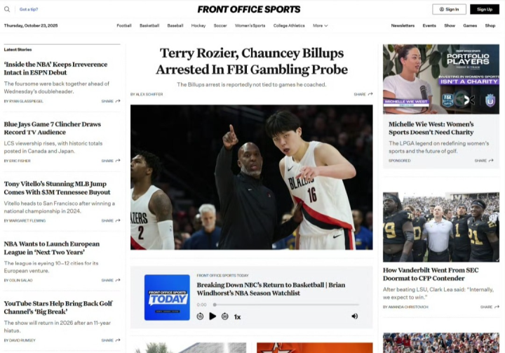Screen dimensions: 505x353
Task: Open Terry Rozier, Chauncey Billups headline
Action: point(252,61)
